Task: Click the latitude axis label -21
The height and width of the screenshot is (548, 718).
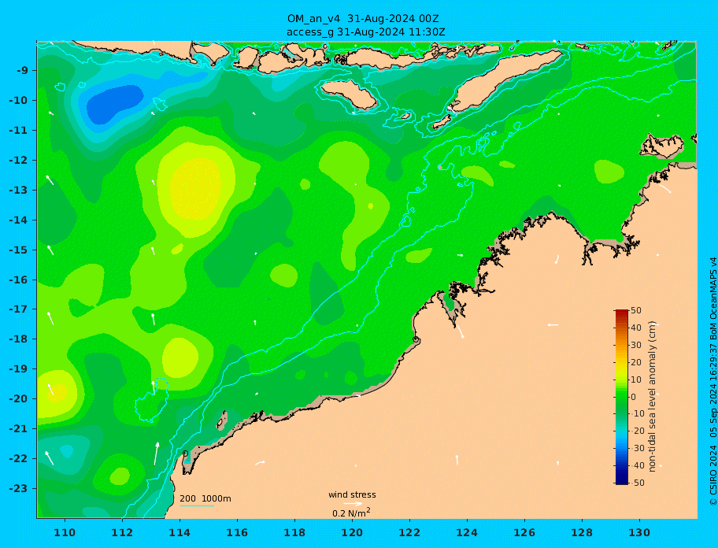Action: 20,429
